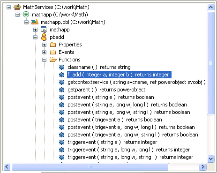
Task: Select getcontextservice function row text
Action: 136,82
